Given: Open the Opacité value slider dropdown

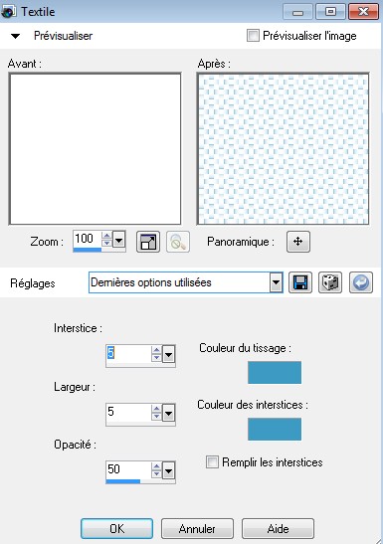Looking at the screenshot, I should tap(168, 470).
